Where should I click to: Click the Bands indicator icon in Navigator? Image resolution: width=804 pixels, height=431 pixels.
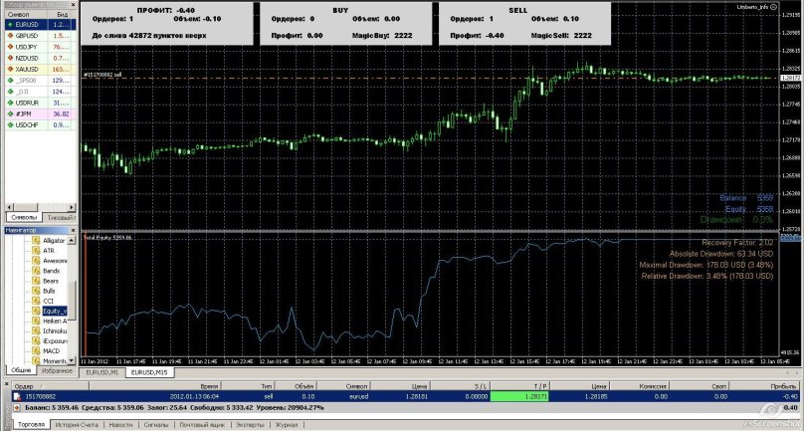click(35, 270)
